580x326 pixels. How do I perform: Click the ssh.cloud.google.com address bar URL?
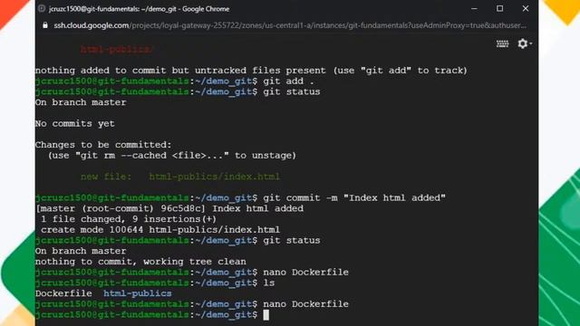tap(290, 25)
